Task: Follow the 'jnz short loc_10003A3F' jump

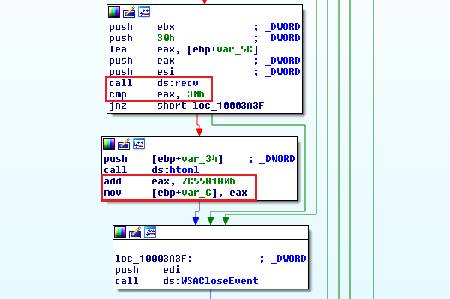Action: pos(187,106)
